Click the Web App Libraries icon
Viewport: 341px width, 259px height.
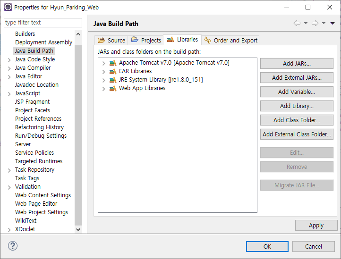tap(113, 88)
